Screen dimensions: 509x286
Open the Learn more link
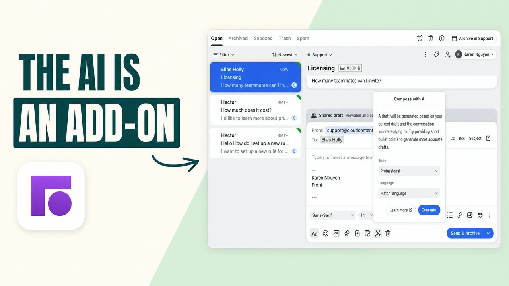[x=401, y=210]
